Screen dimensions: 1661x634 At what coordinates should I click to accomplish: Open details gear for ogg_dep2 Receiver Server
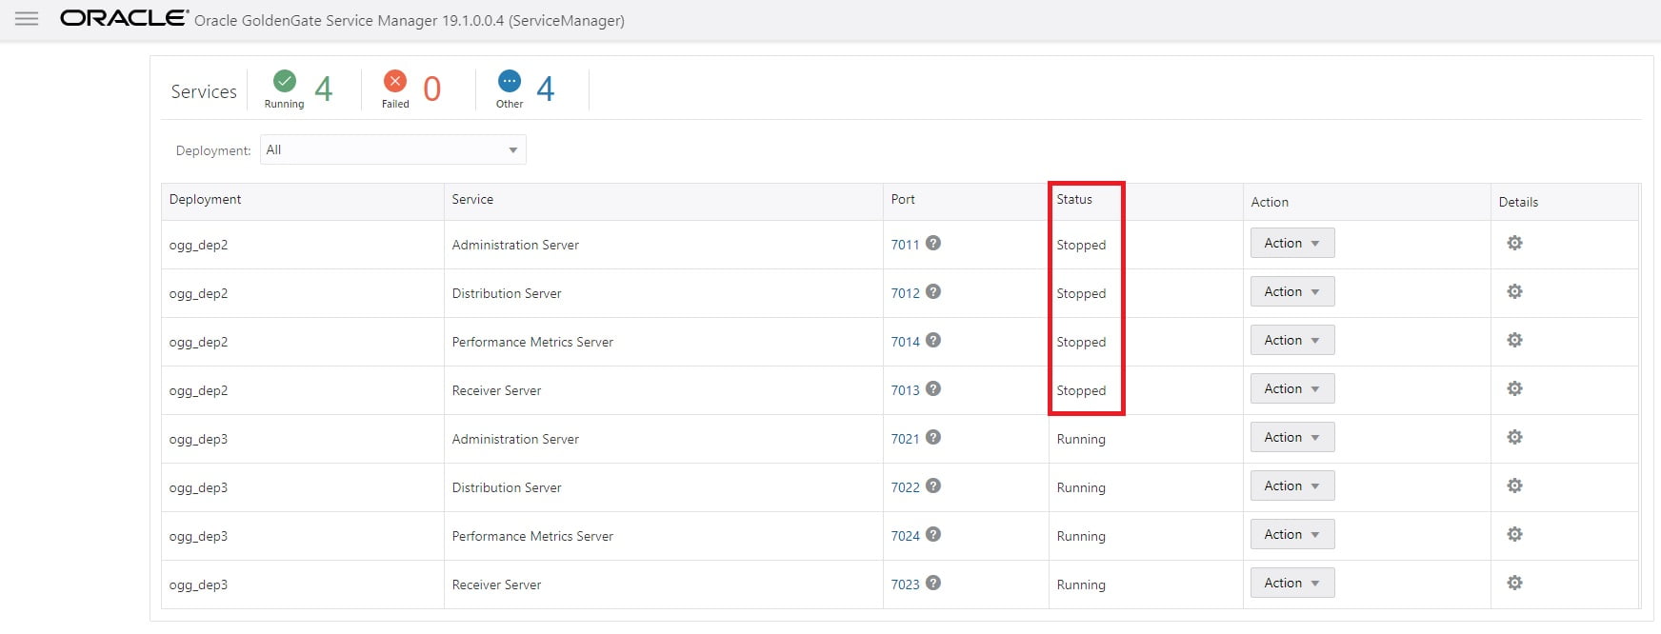[x=1514, y=388]
